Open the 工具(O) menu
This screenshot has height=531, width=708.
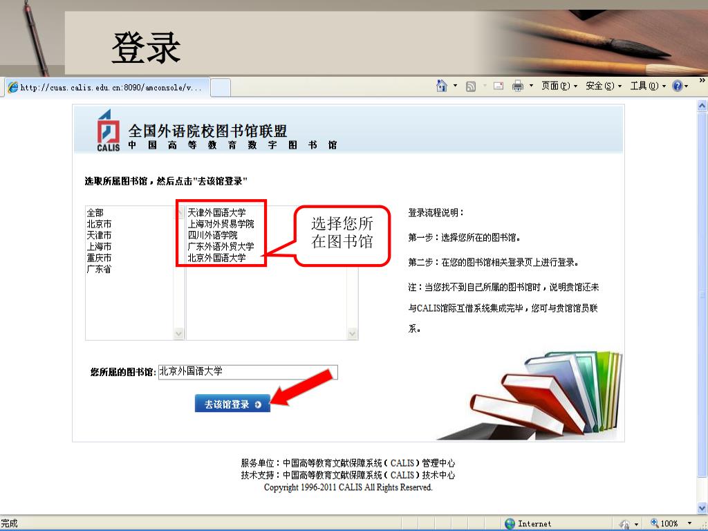[648, 86]
